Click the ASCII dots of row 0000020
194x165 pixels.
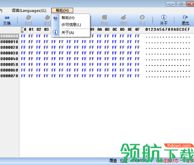[x=168, y=48]
